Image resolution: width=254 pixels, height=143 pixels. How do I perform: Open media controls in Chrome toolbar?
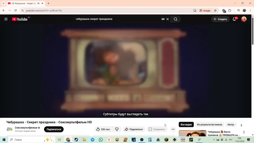238,10
